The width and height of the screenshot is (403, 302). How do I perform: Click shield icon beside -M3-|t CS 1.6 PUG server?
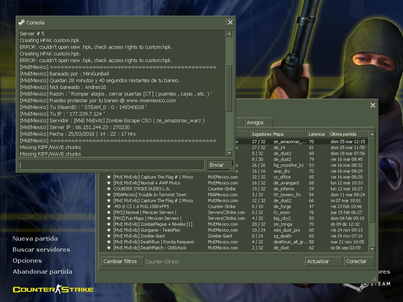[109, 206]
